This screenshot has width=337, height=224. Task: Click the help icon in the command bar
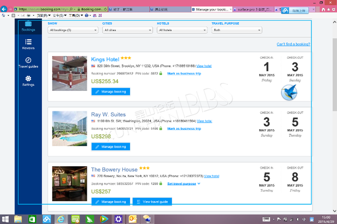pos(87,16)
